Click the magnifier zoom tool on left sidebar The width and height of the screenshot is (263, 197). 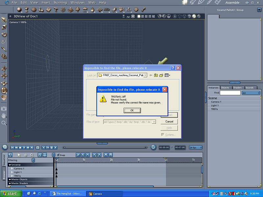pos(4,123)
